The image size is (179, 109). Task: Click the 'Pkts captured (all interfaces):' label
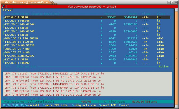pos(29,101)
